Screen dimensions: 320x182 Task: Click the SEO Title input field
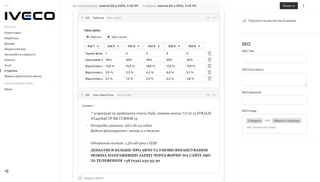[x=274, y=59]
